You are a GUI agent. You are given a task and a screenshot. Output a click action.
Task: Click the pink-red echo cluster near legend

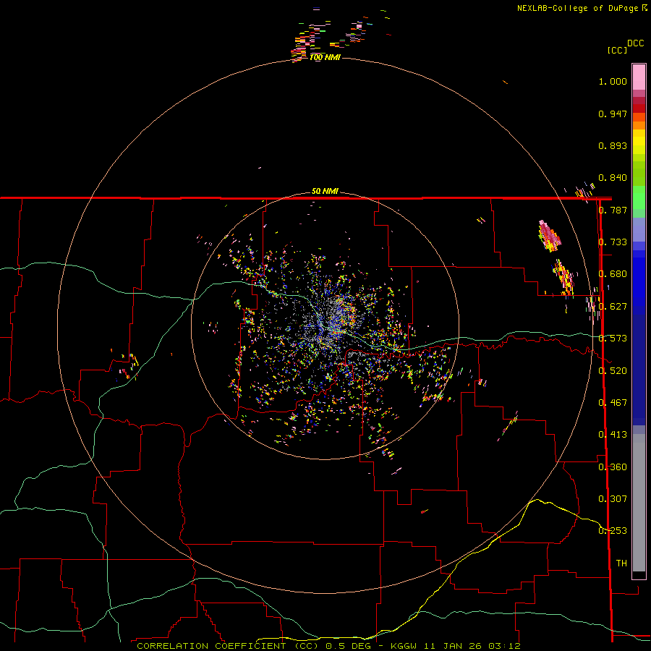[549, 237]
